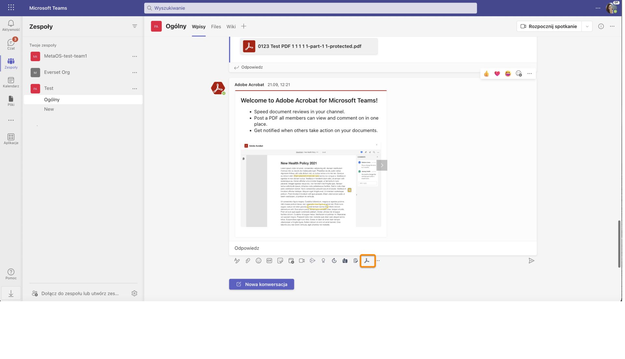The image size is (625, 359).
Task: Switch to Files tab
Action: tap(216, 27)
